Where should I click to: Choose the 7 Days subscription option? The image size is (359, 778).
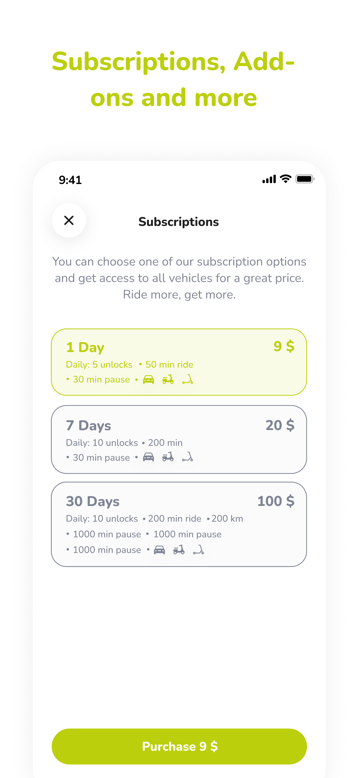tap(179, 439)
